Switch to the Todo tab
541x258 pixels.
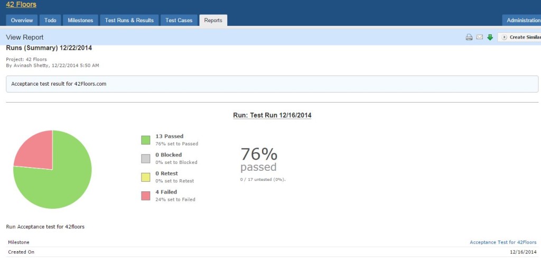coord(50,21)
